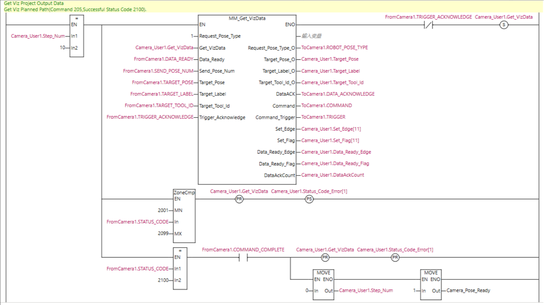Toggle the bottom PR coil for Status_Code_Error[1]
This screenshot has height=305, width=544.
click(x=394, y=258)
